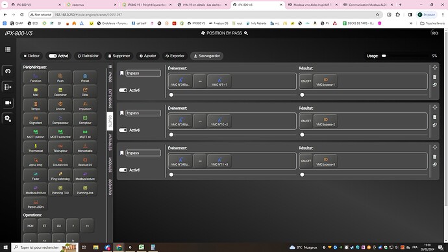Choose the MQTT publish peripheral
Image resolution: width=448 pixels, height=252 pixels.
(x=36, y=134)
